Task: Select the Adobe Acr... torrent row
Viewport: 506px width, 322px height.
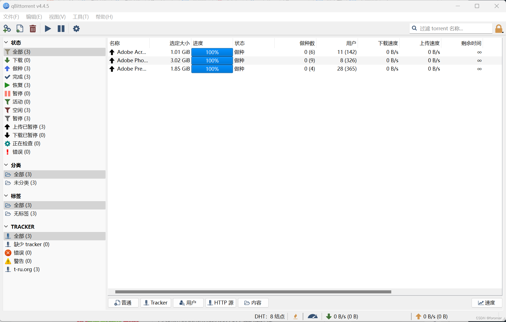Action: click(x=305, y=52)
